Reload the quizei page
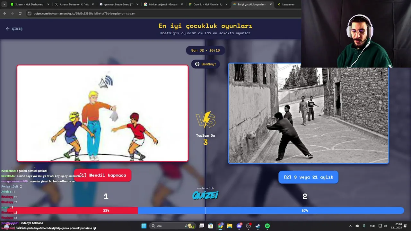 tap(20, 13)
